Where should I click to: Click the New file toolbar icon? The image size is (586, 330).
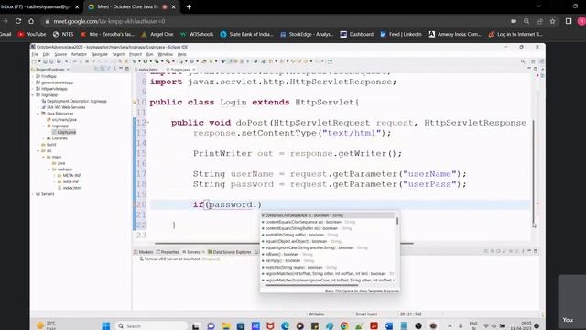35,61
